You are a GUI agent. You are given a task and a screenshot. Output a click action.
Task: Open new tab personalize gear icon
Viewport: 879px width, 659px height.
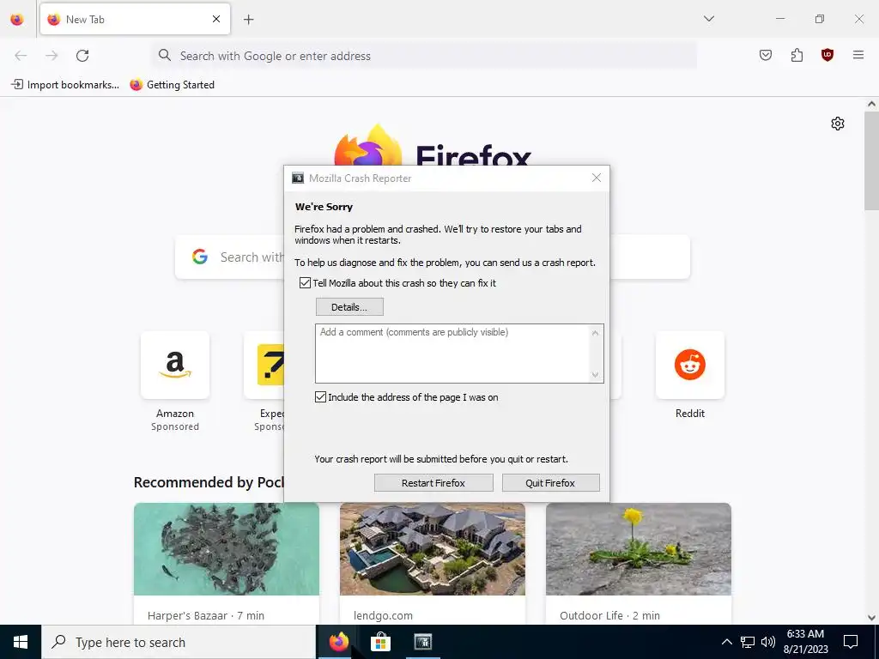[838, 124]
